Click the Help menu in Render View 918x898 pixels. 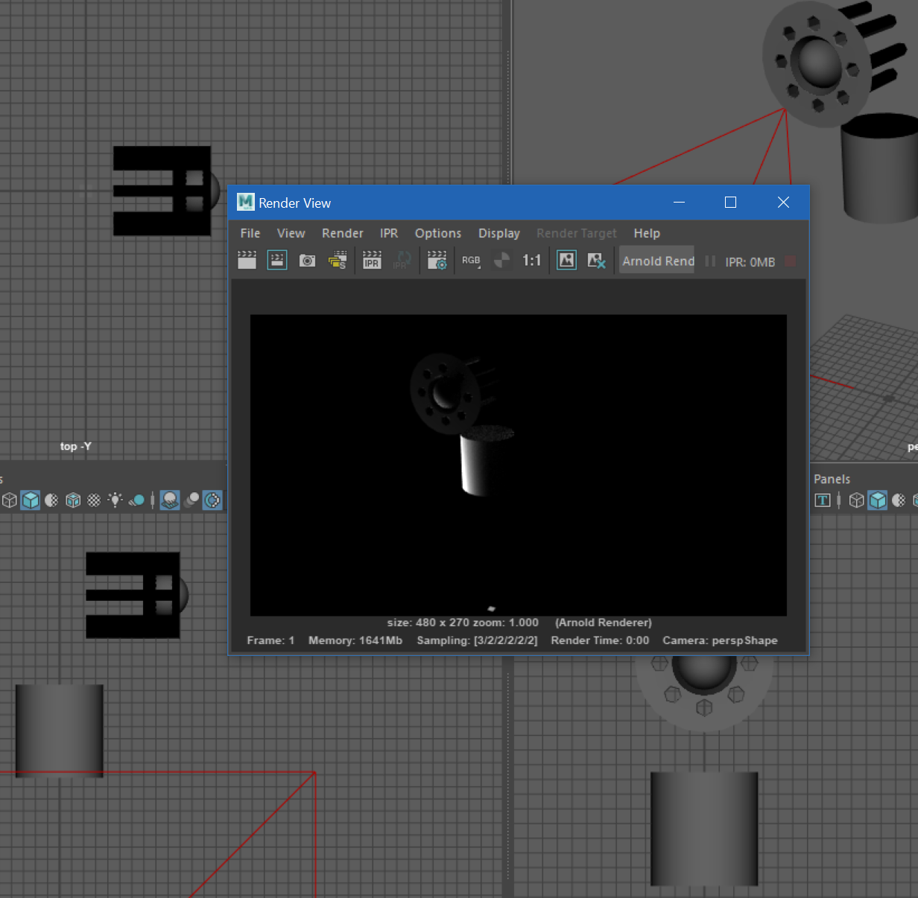click(646, 233)
